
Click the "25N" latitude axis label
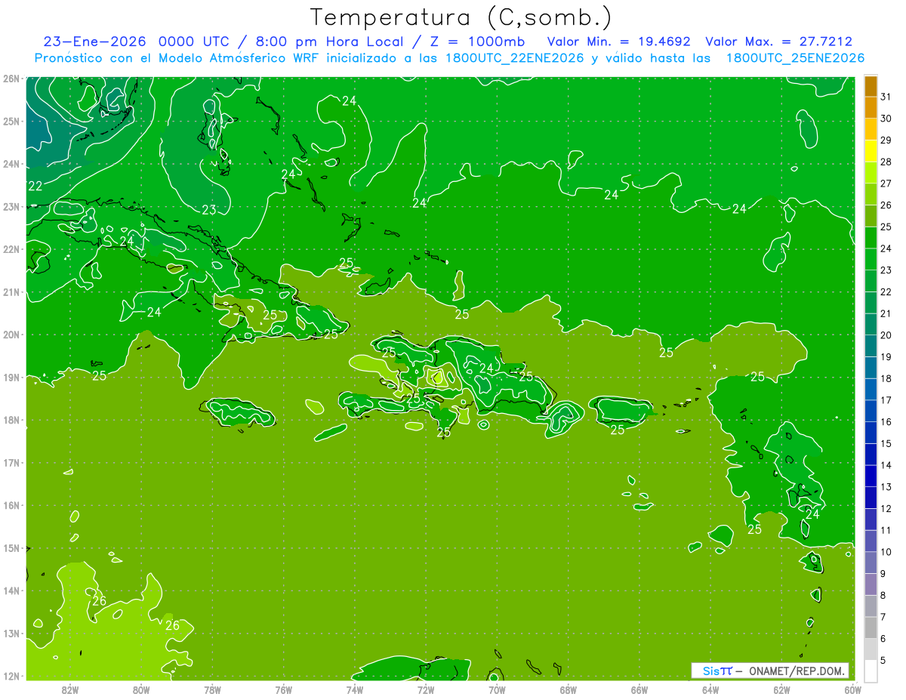click(x=11, y=122)
